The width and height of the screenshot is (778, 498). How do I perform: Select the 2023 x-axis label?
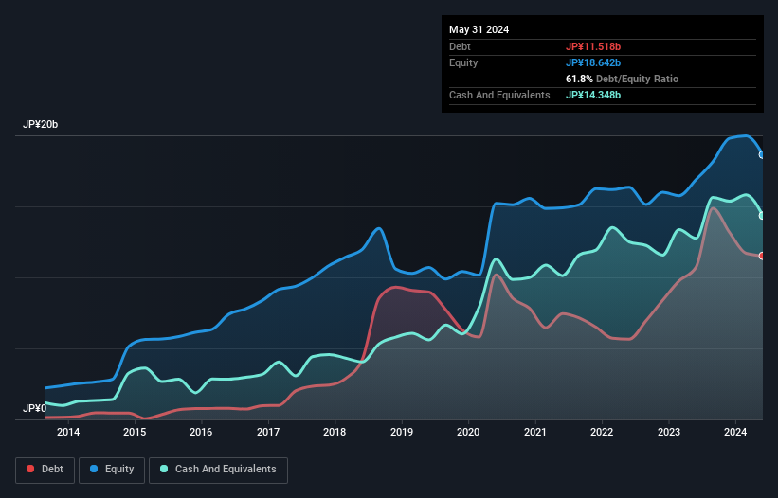click(668, 432)
